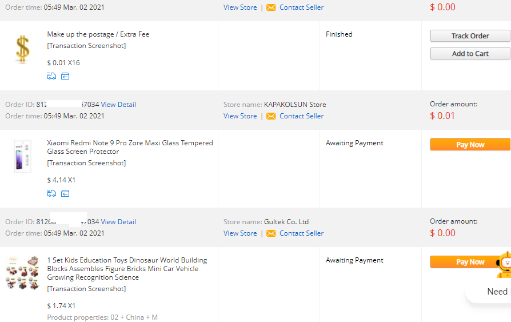View Store link for KAPAKOLSUN Store

tap(240, 116)
